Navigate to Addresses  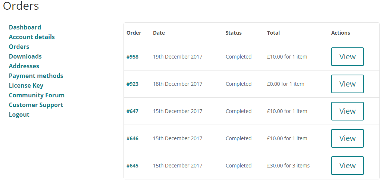click(x=24, y=66)
